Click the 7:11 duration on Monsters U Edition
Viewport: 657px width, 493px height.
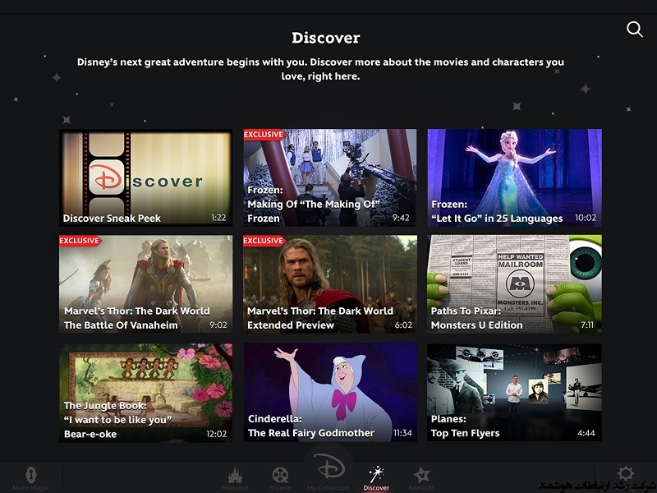click(x=587, y=325)
